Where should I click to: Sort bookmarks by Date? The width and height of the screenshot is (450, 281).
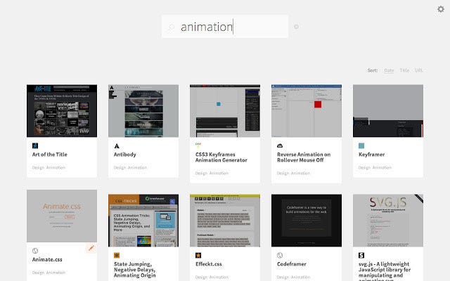[389, 70]
